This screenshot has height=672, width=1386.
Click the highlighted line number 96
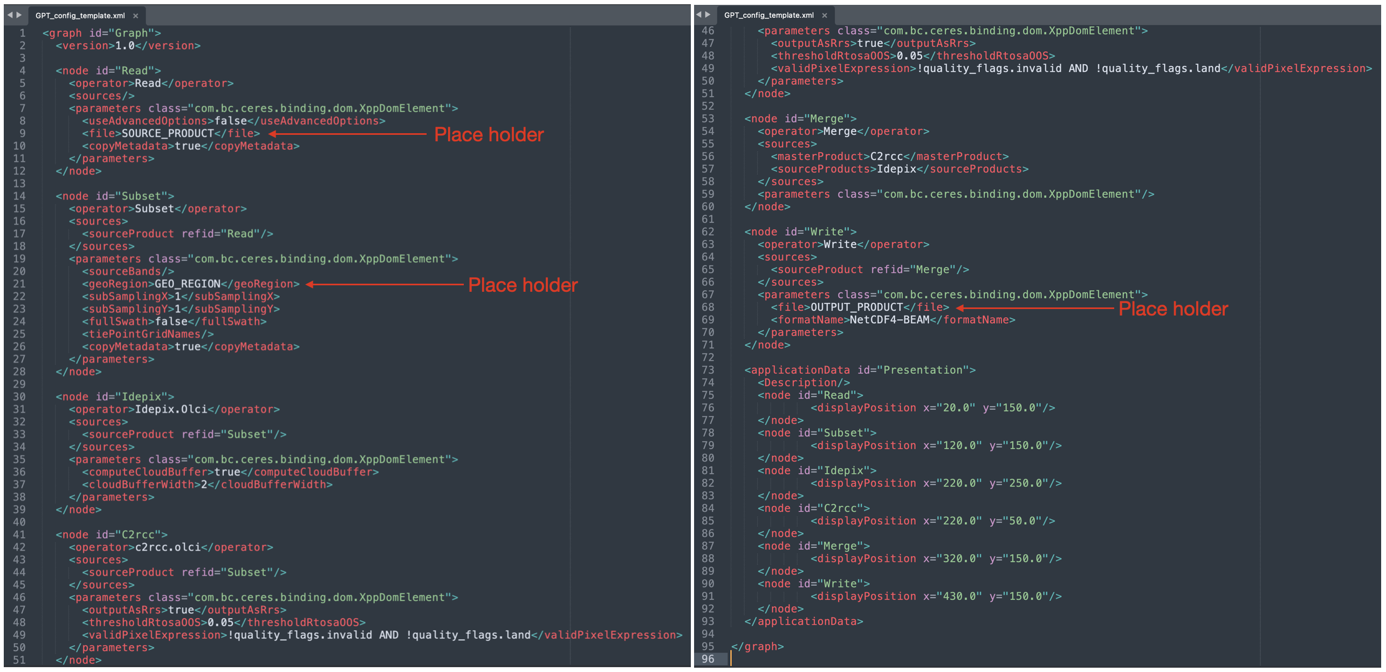coord(708,659)
